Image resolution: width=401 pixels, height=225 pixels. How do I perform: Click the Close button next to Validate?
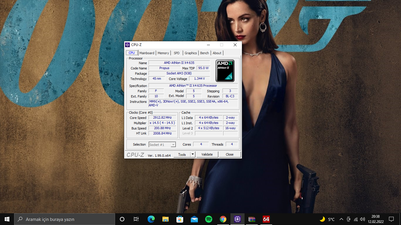230,154
